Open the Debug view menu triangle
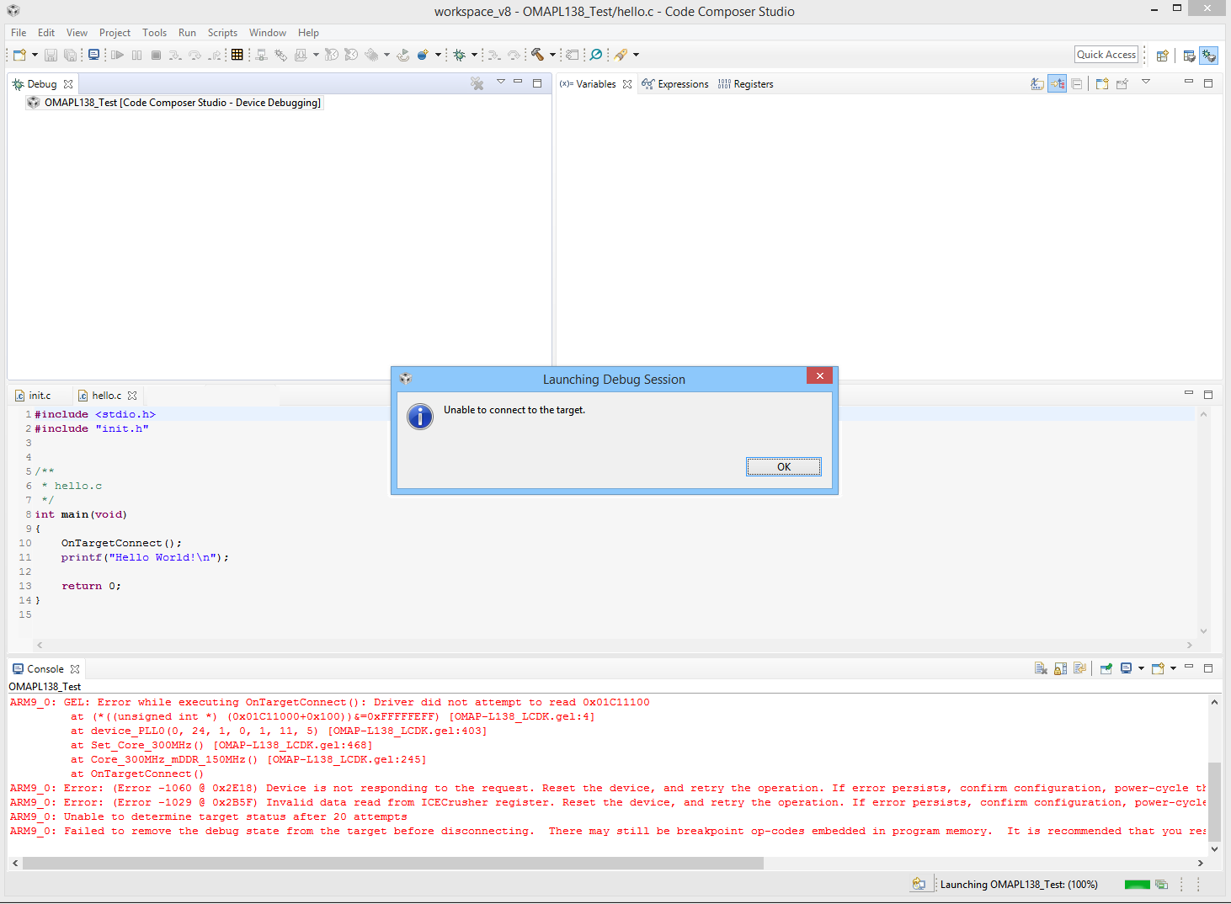 point(500,82)
